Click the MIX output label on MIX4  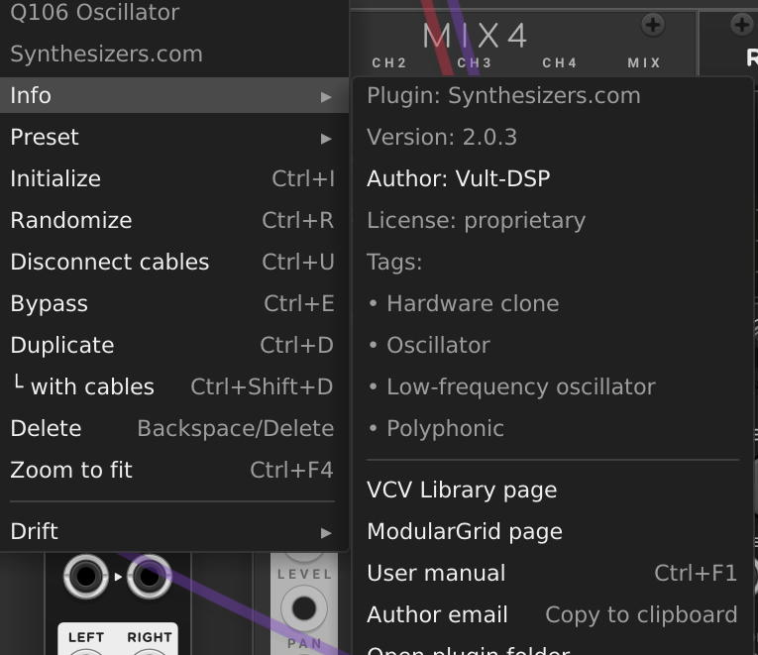(x=644, y=62)
